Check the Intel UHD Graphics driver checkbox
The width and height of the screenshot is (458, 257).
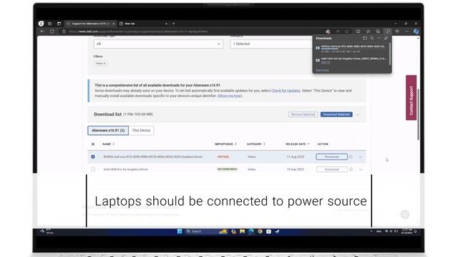point(93,169)
